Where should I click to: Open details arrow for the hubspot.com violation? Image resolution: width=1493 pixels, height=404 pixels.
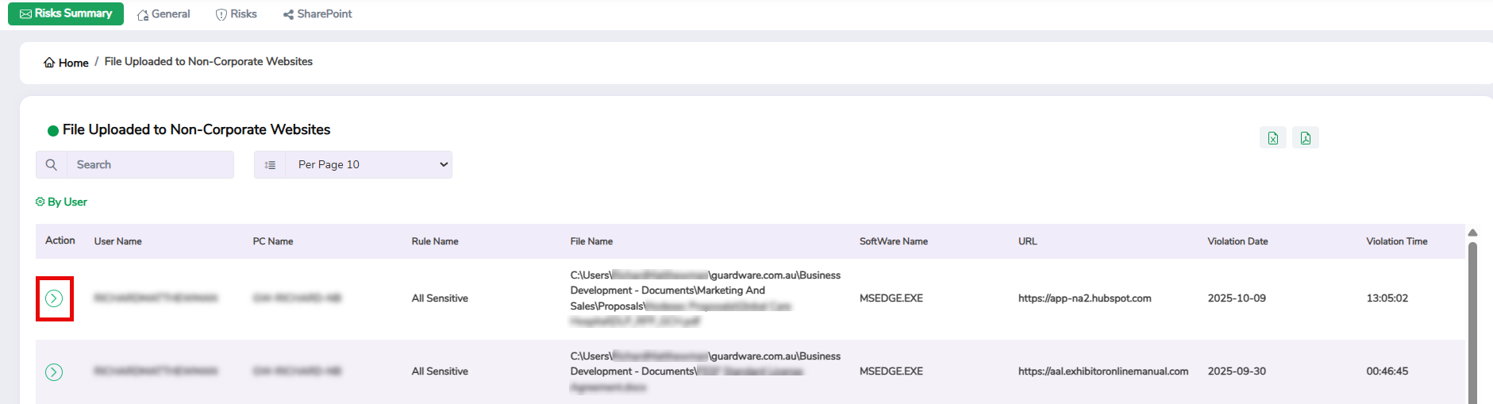coord(54,298)
